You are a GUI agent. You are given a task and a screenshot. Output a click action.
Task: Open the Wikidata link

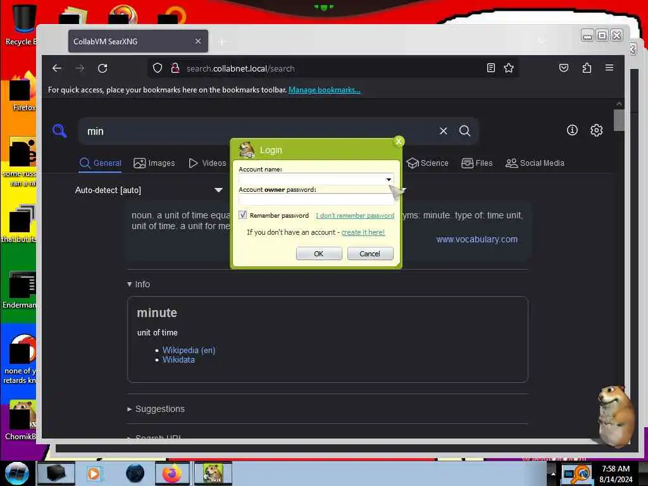[178, 360]
